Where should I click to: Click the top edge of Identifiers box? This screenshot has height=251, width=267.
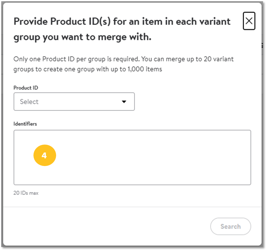tap(132, 130)
